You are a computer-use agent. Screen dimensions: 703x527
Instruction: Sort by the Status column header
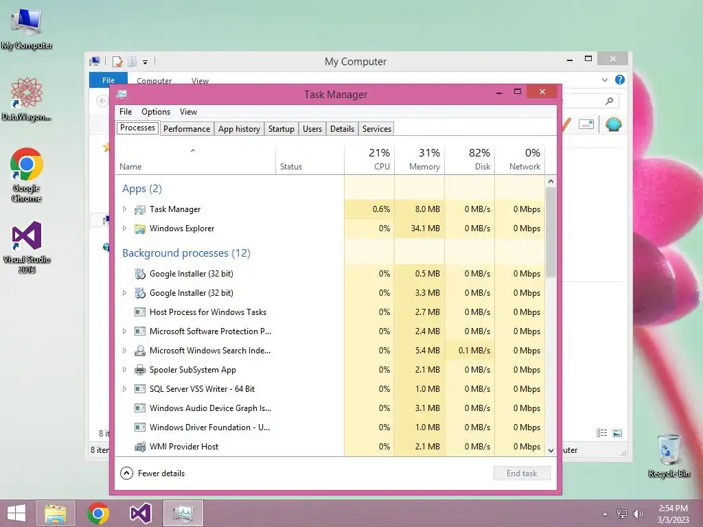pos(310,159)
